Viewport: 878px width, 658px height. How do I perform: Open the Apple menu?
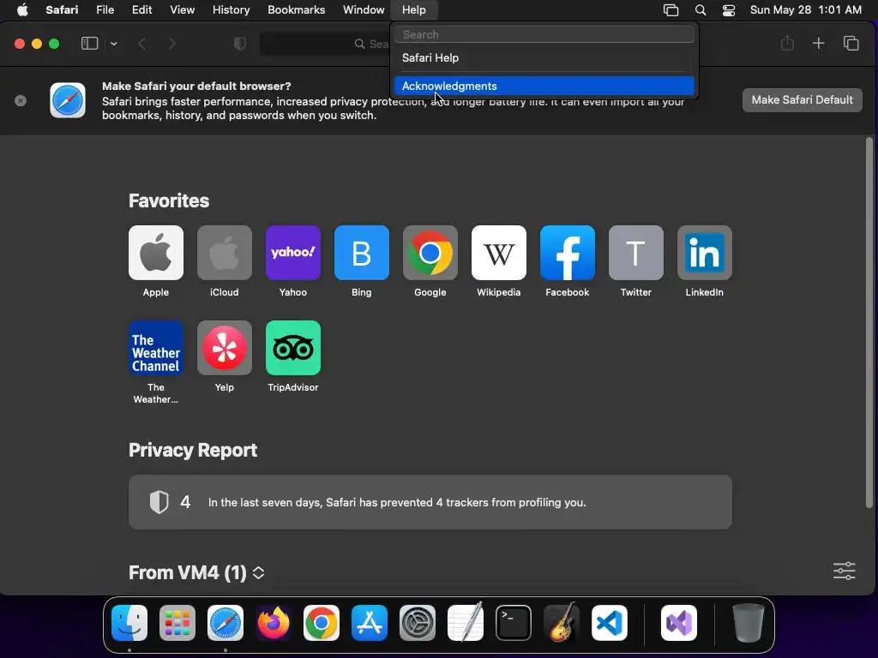coord(21,10)
